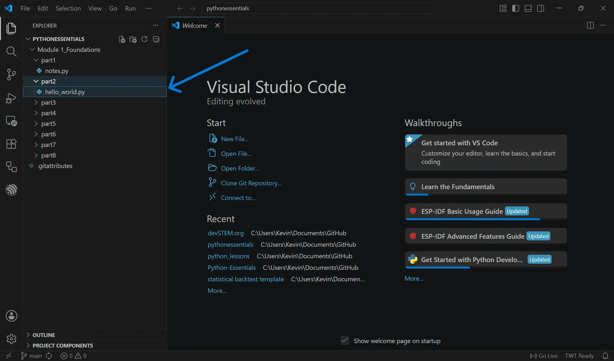
Task: Expand the part3 folder
Action: point(95,102)
